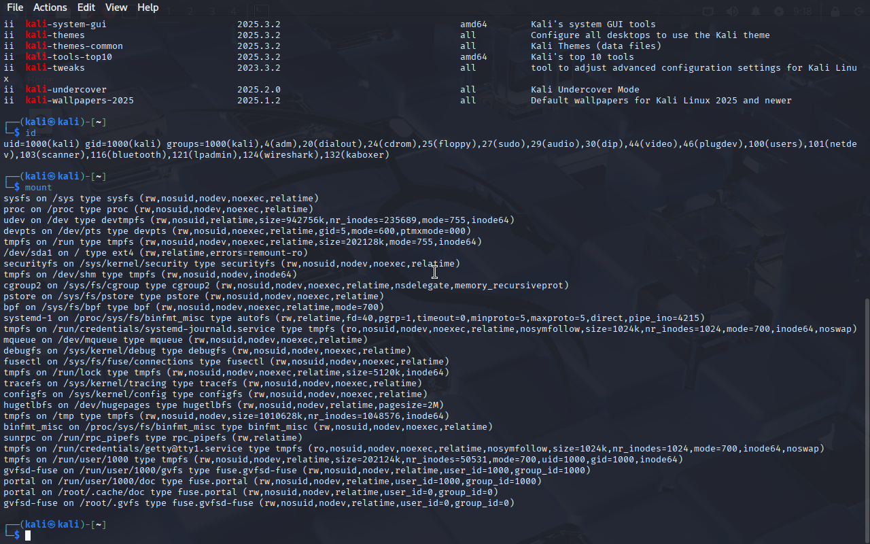Click 'tmpfs on /dev/shm' mount line

coord(150,275)
